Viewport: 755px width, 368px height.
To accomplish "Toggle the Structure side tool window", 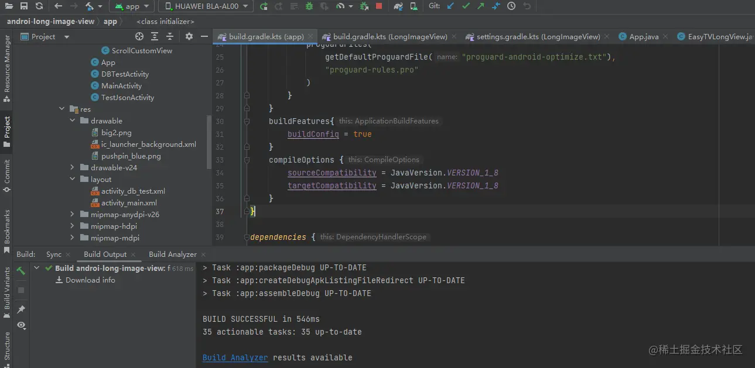I will click(7, 349).
